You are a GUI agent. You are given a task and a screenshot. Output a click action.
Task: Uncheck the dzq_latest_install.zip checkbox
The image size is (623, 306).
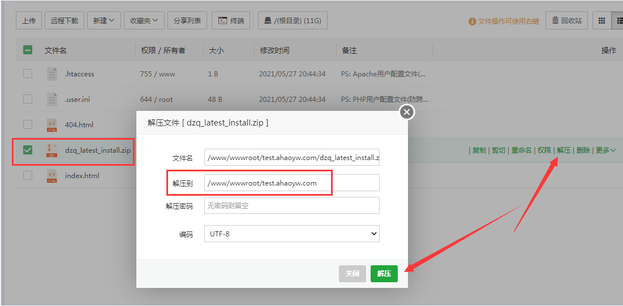(28, 150)
